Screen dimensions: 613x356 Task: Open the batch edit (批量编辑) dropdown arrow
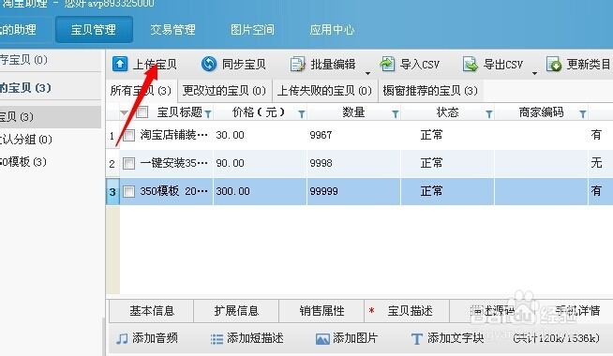pyautogui.click(x=367, y=73)
